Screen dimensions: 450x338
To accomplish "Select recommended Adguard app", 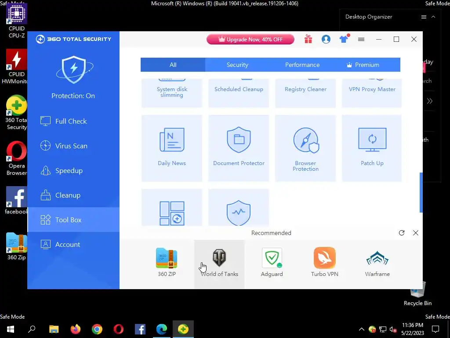I will click(x=272, y=262).
